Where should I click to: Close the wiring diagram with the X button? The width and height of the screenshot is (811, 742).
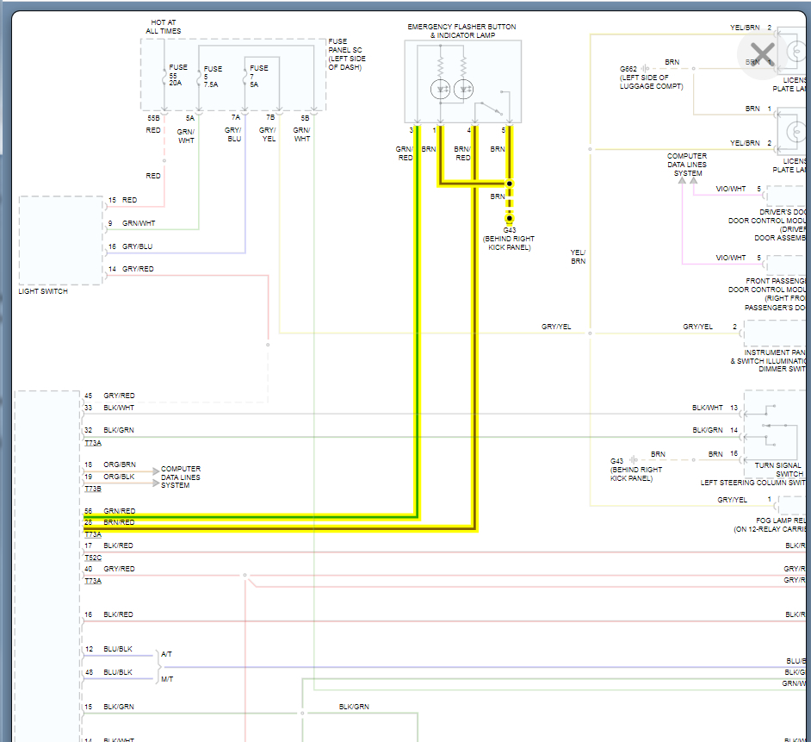[761, 53]
